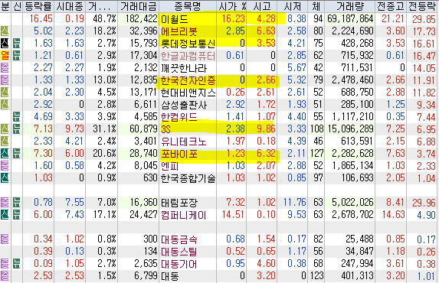This screenshot has width=439, height=283.
Task: Select the 대동기어 stock name
Action: point(179,264)
